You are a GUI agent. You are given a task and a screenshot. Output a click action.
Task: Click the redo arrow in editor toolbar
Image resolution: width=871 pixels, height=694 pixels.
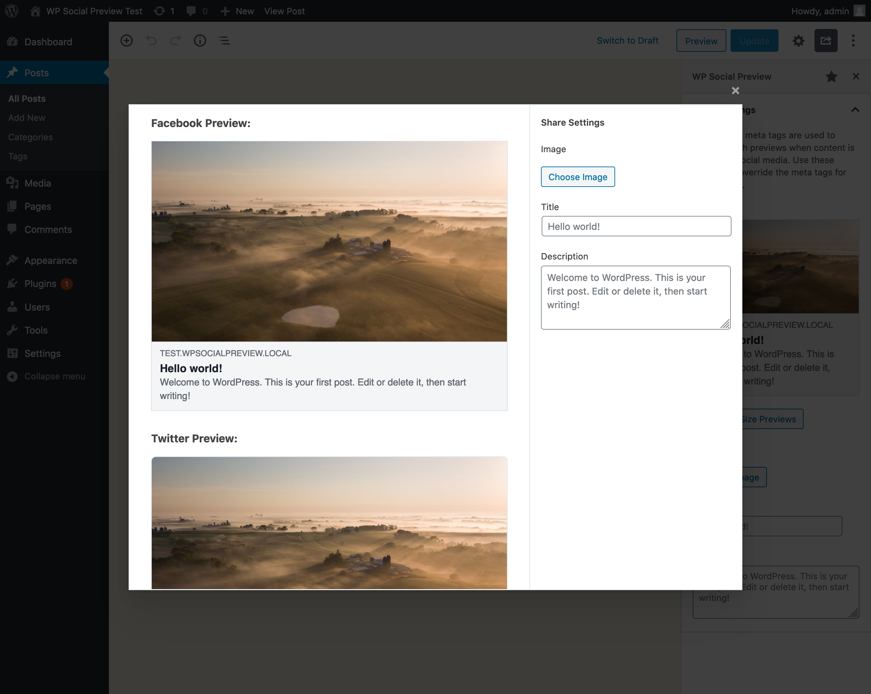click(175, 41)
